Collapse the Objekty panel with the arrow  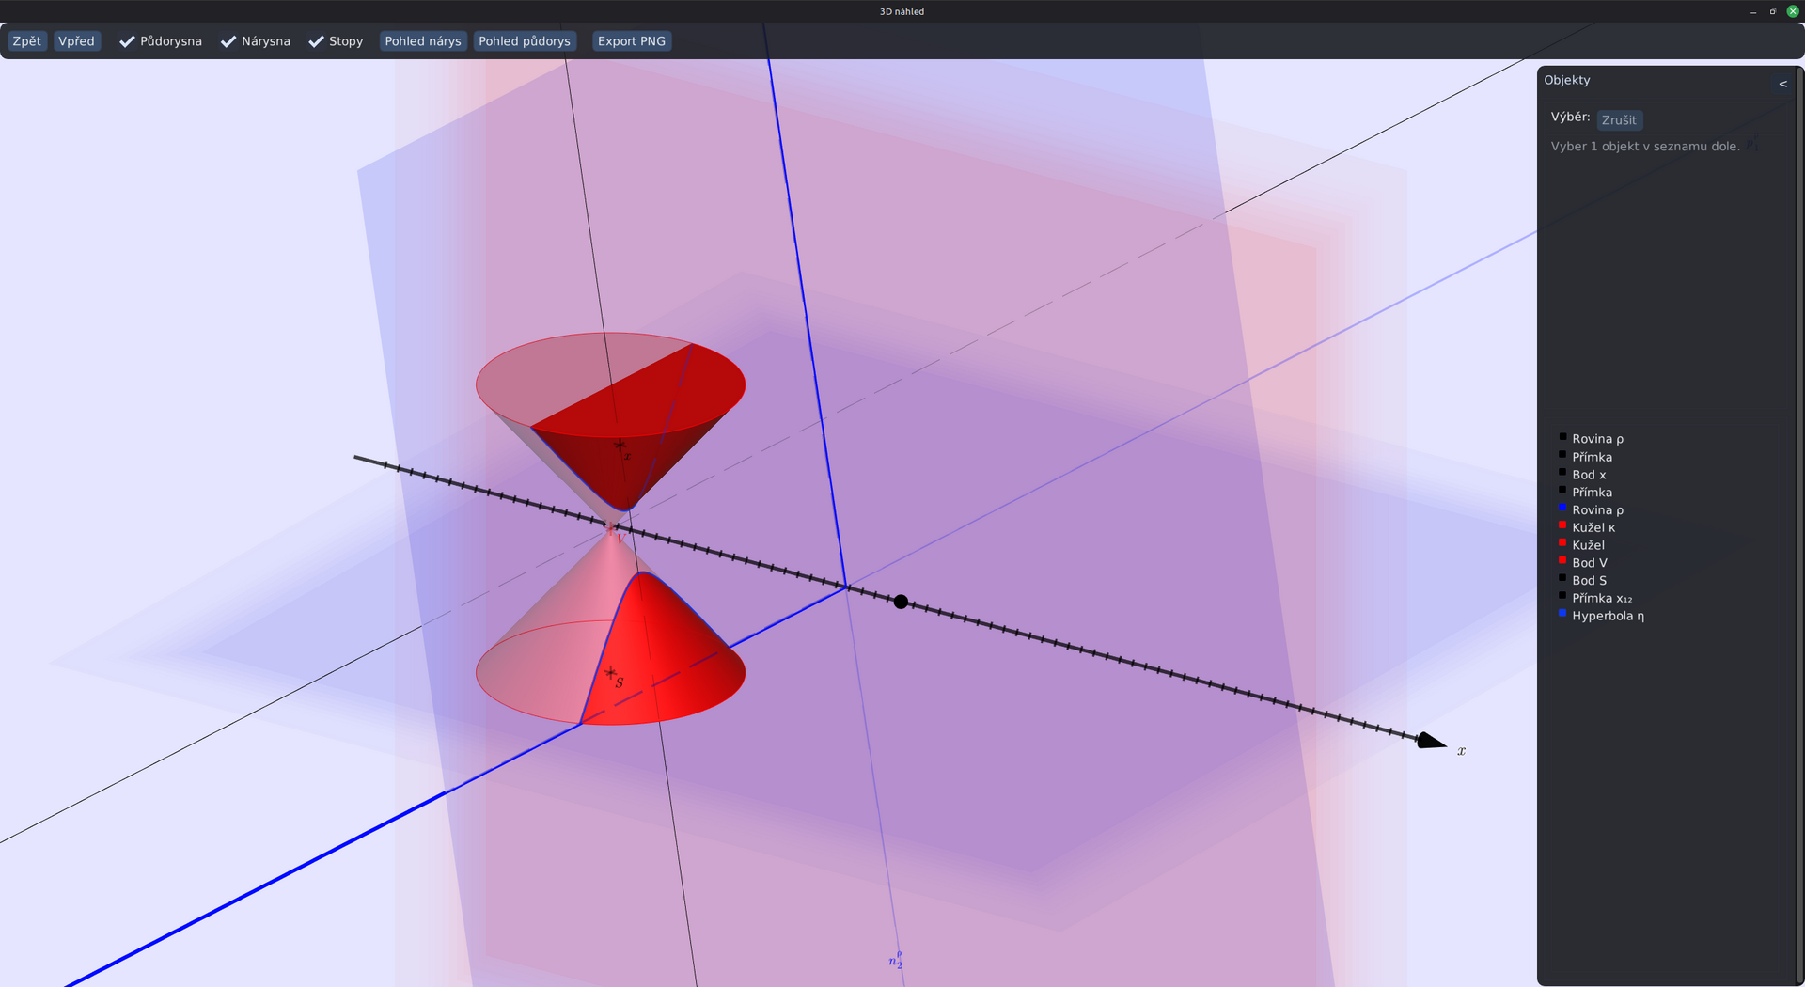1782,84
